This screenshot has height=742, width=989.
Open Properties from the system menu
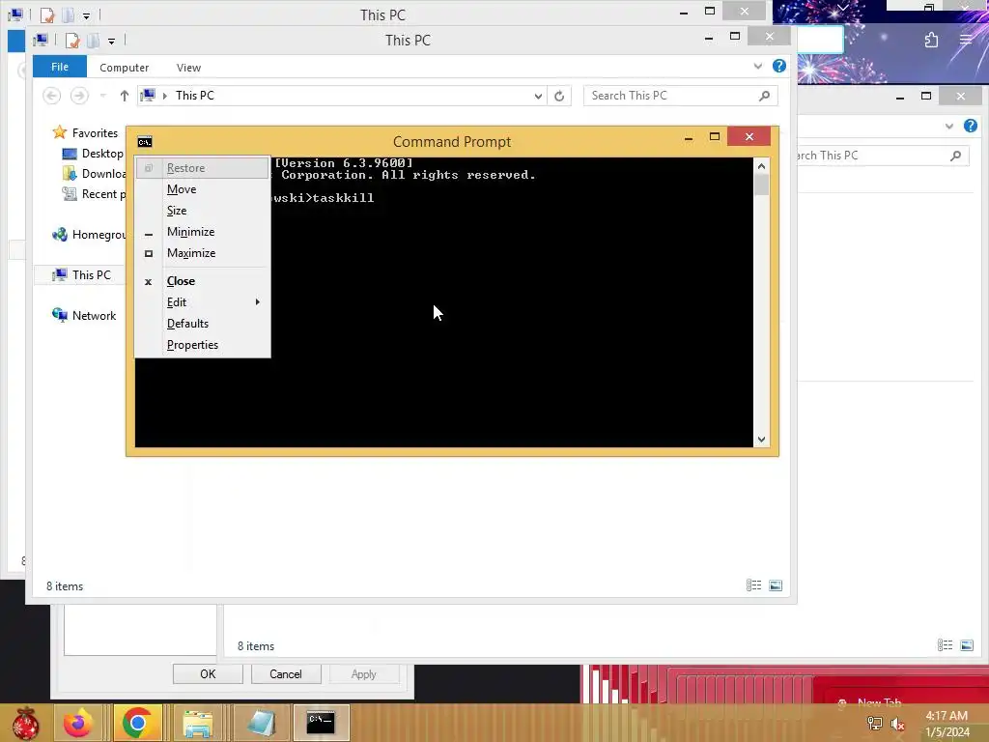203,345
